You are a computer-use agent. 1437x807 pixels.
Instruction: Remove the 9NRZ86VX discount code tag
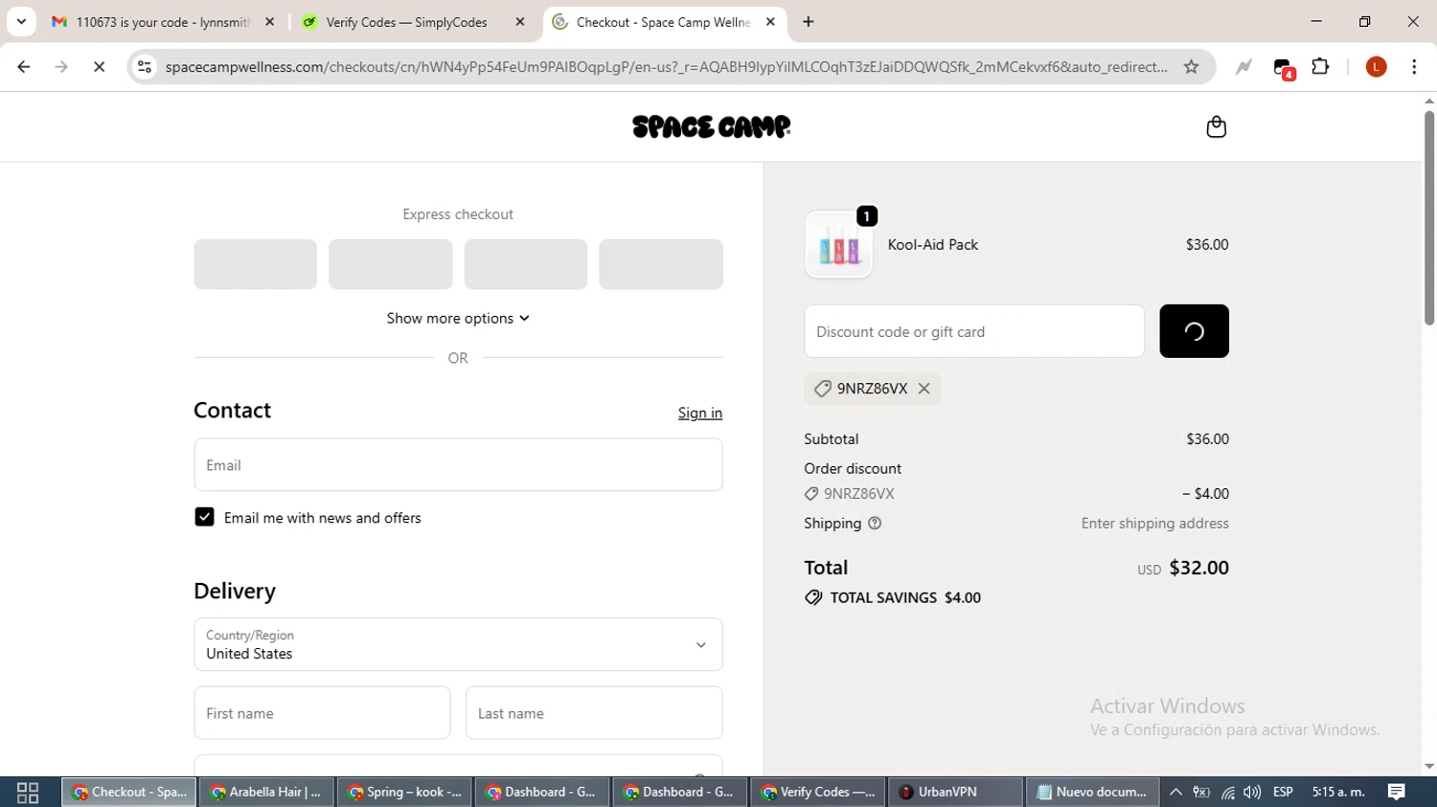tap(924, 389)
